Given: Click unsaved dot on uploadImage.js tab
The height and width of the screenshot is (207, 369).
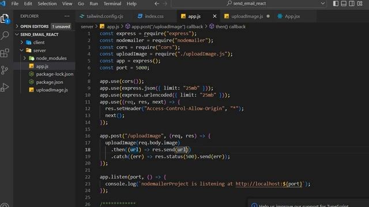Looking at the screenshot, I should pyautogui.click(x=268, y=16).
